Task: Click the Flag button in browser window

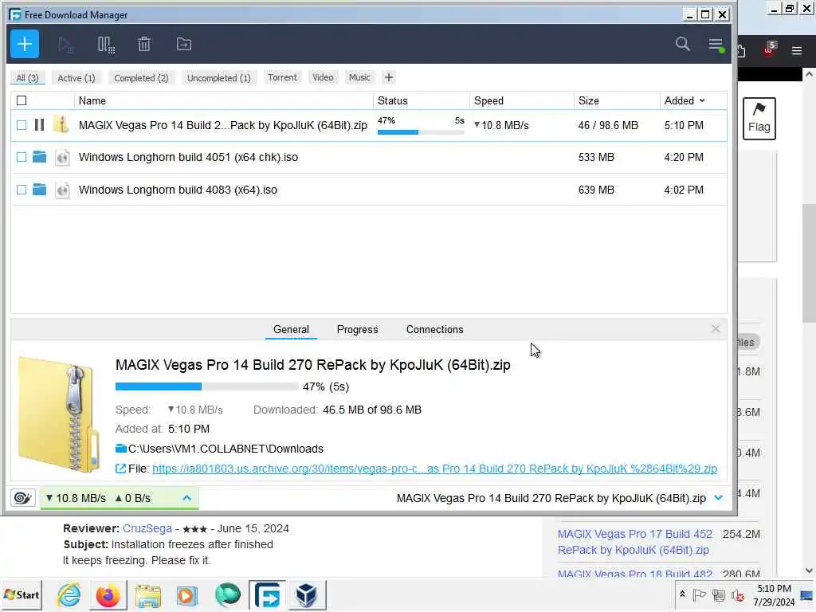Action: click(759, 119)
